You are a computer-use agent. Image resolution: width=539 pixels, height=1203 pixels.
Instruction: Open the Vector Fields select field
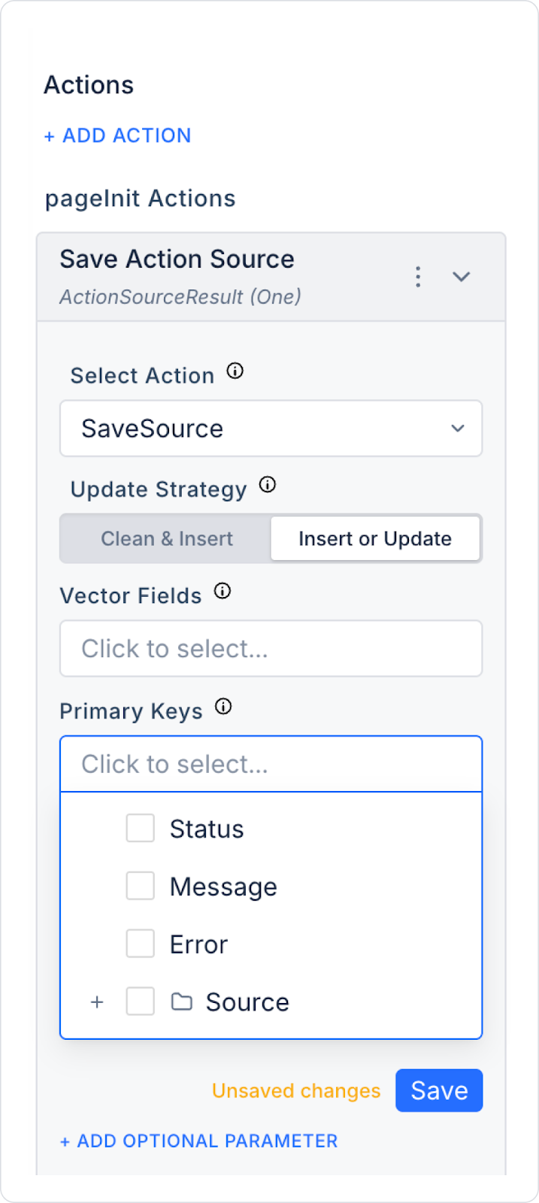(271, 648)
